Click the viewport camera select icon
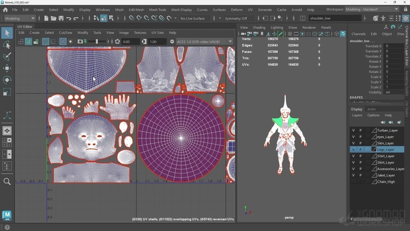410x231 pixels. tap(244, 35)
